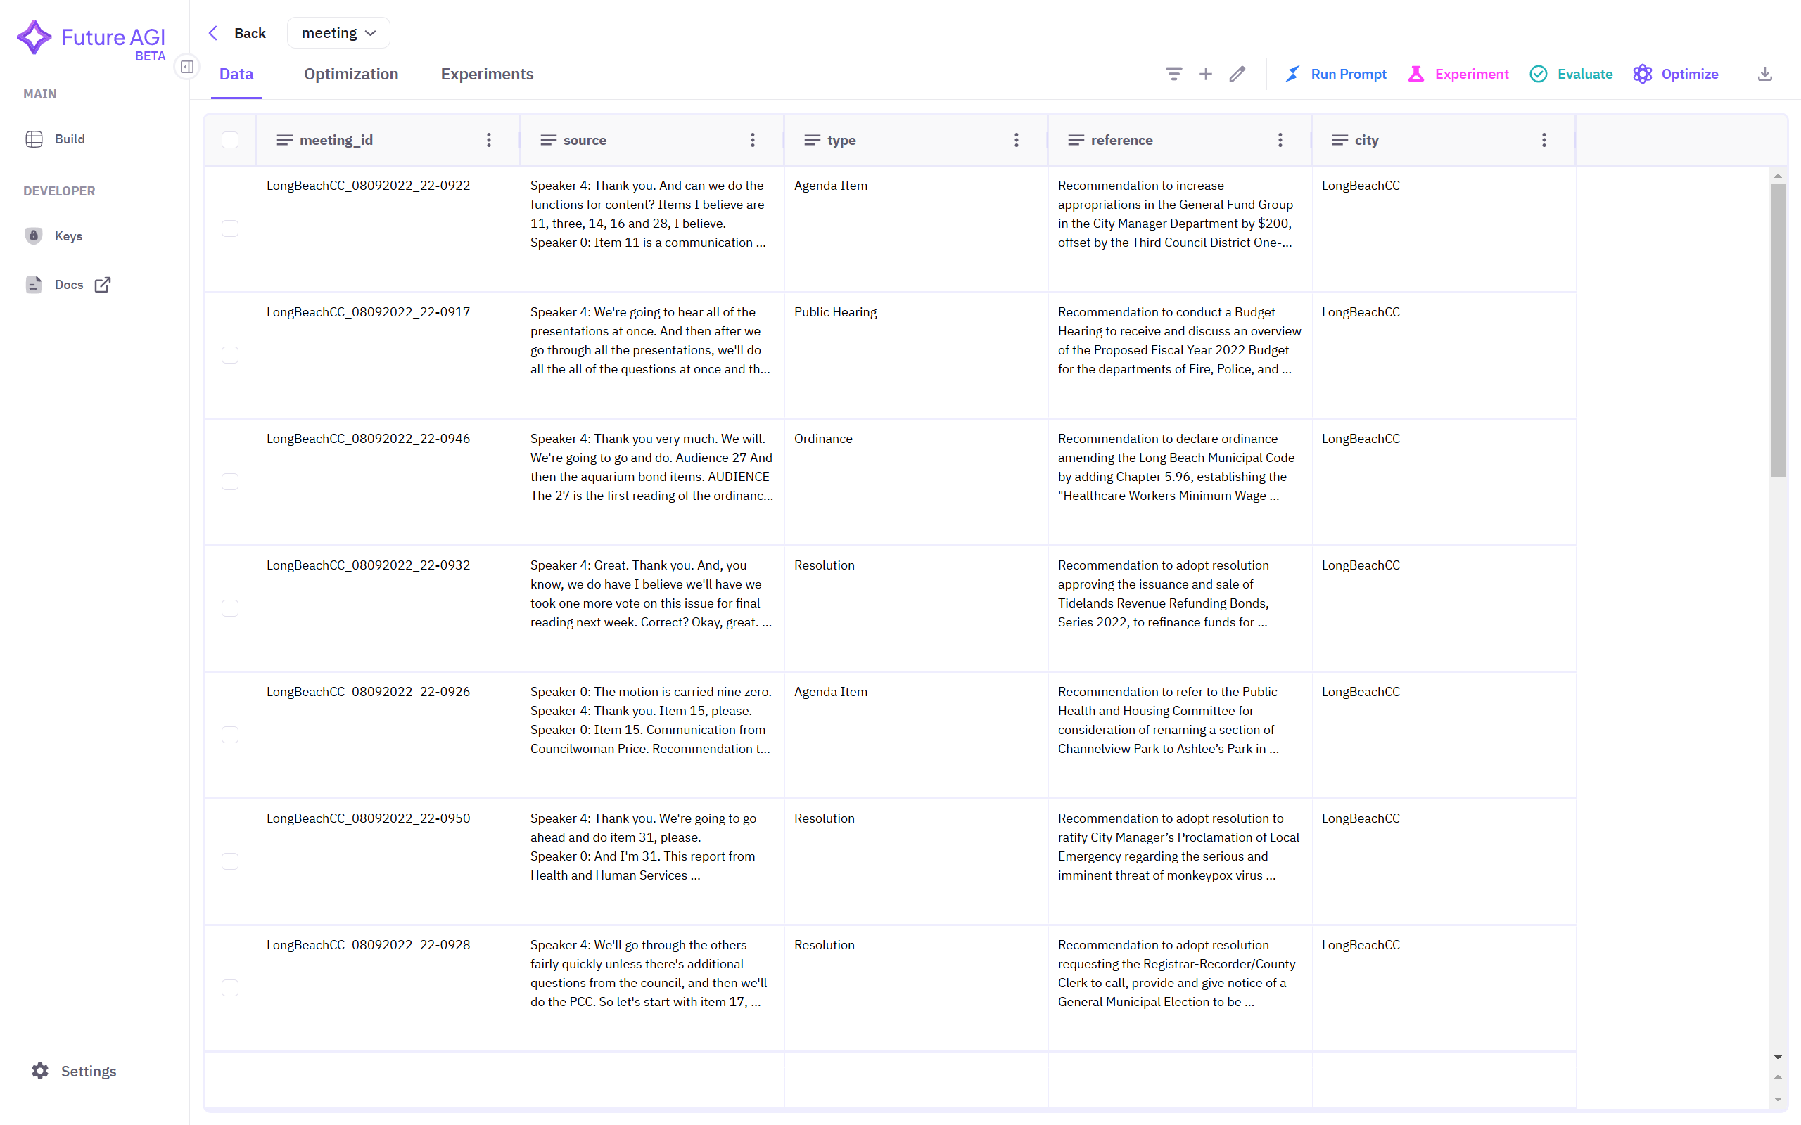Expand the meeting dataset dropdown

(338, 33)
